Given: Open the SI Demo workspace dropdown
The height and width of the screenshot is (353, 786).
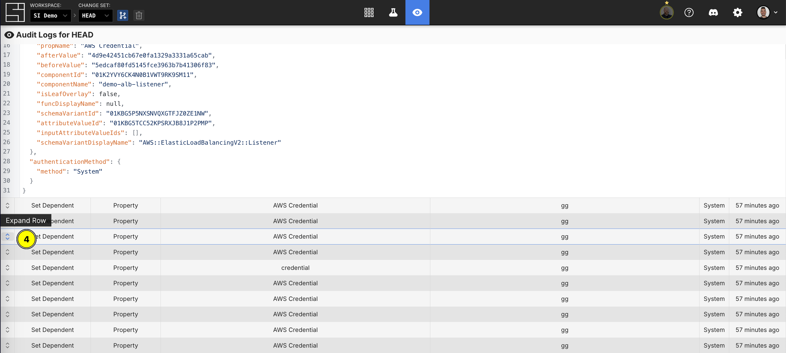Looking at the screenshot, I should tap(50, 16).
